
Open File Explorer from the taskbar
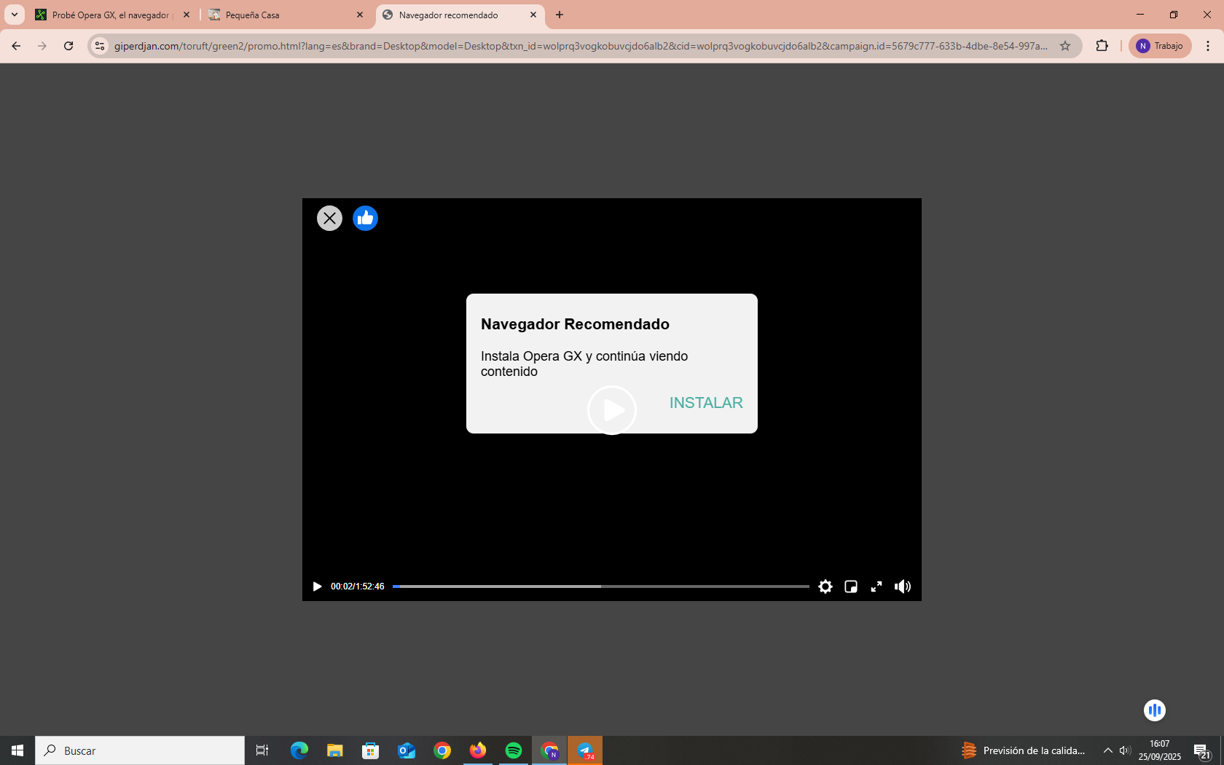click(335, 750)
